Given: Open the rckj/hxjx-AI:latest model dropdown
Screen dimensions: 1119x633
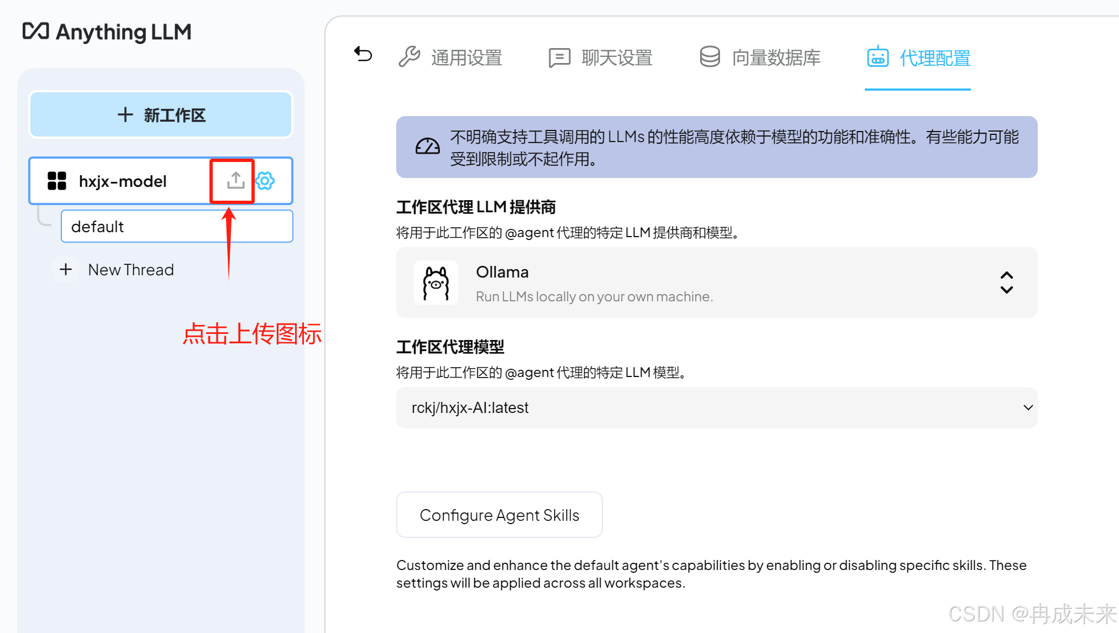Looking at the screenshot, I should tap(717, 407).
